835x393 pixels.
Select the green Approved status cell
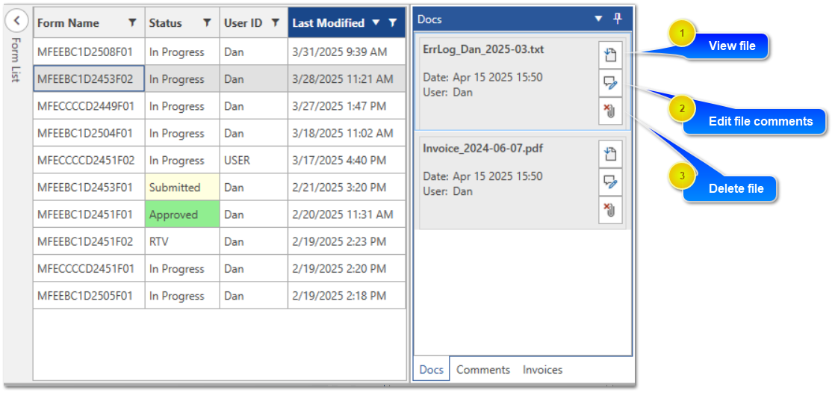tap(182, 214)
